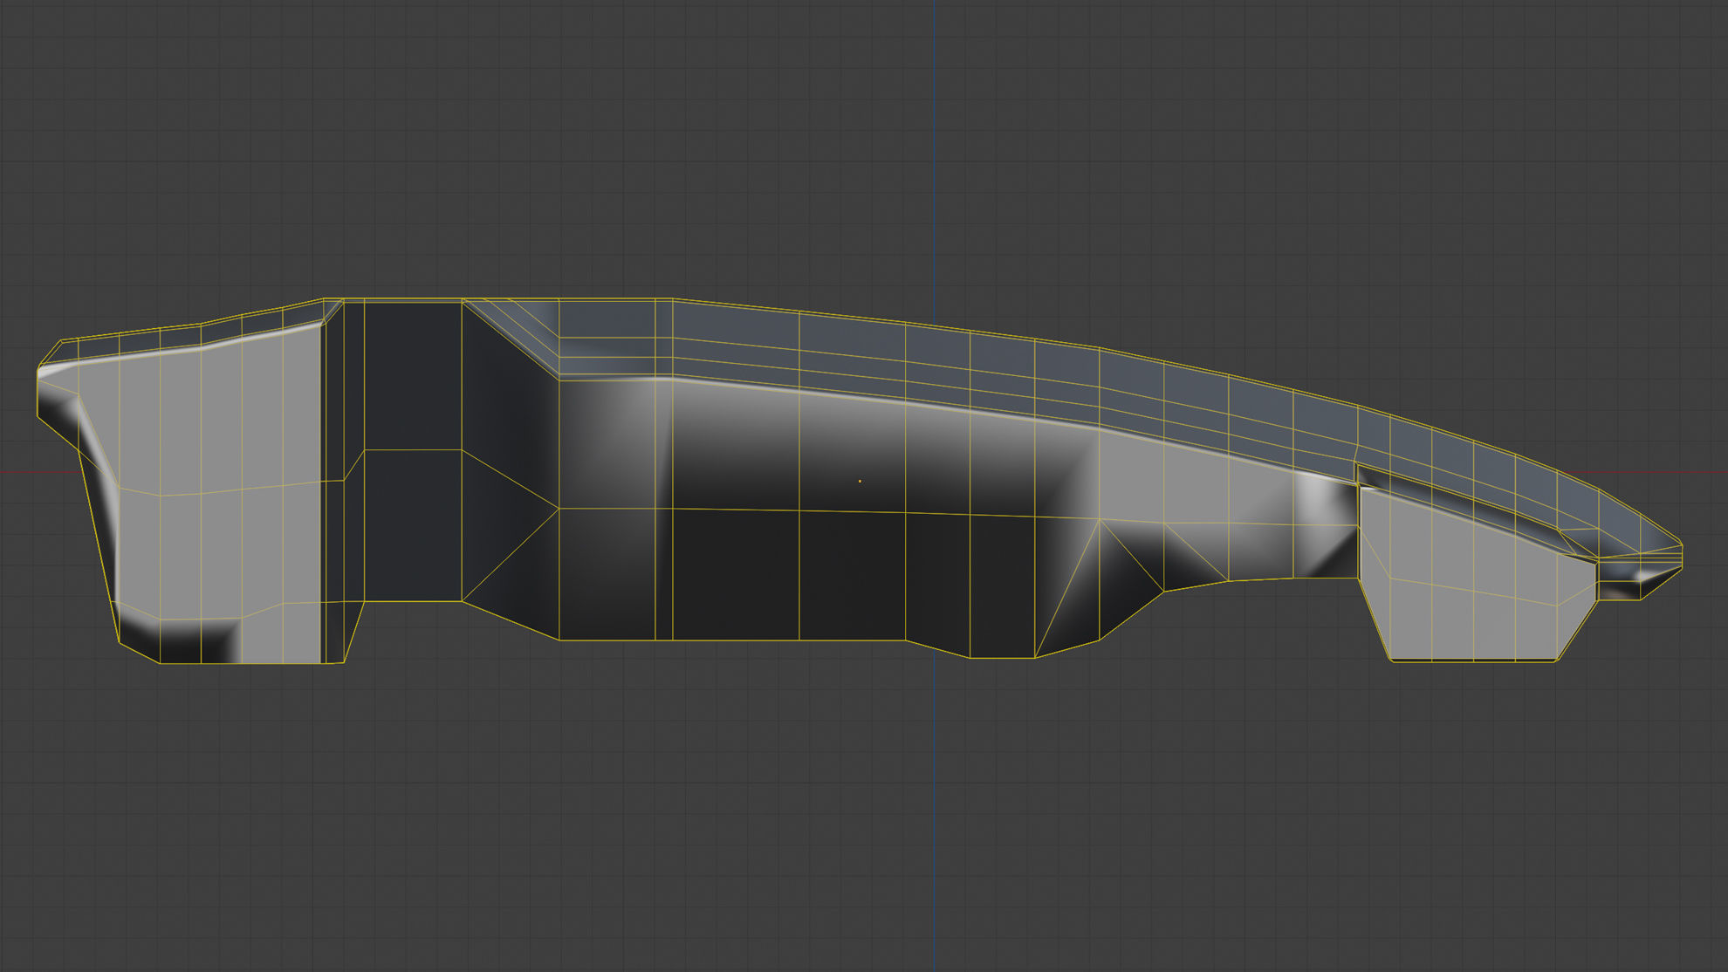The height and width of the screenshot is (972, 1728).
Task: Select the upper dark rectangular face
Action: (413, 375)
